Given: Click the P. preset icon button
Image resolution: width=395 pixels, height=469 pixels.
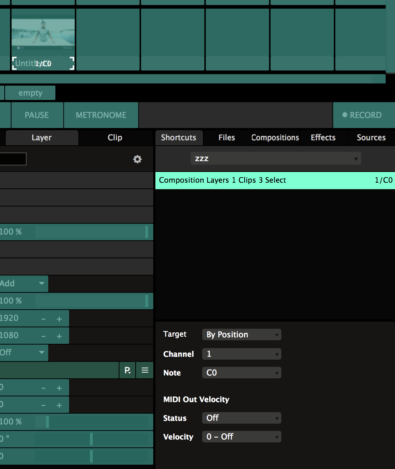Looking at the screenshot, I should point(127,370).
